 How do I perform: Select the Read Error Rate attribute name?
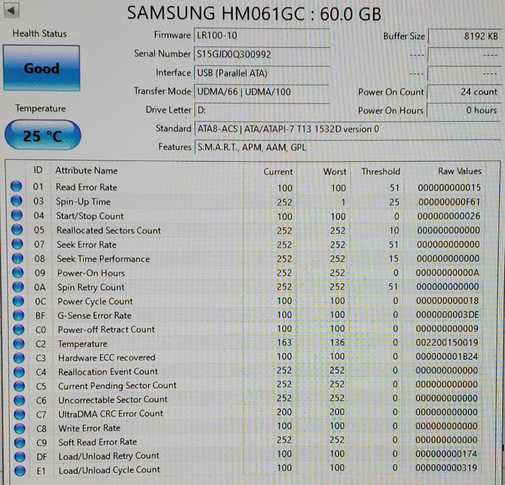click(x=87, y=187)
